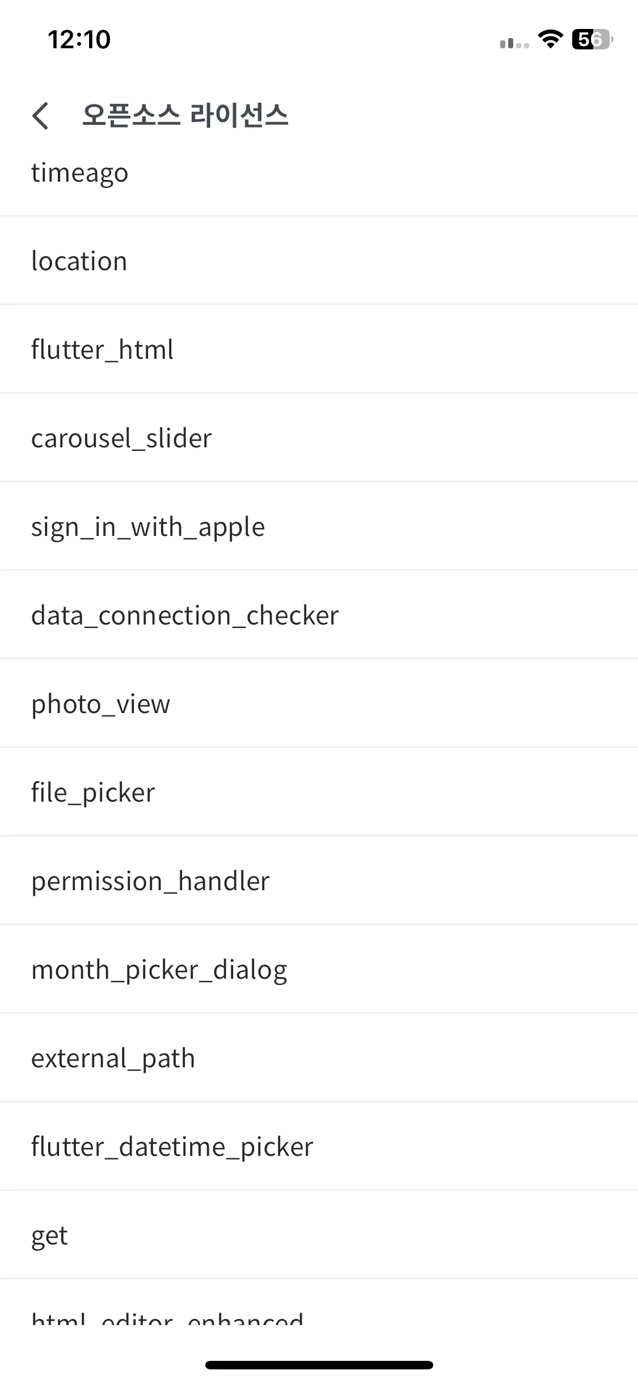The width and height of the screenshot is (638, 1383).
Task: Tap the battery indicator icon
Action: [x=593, y=39]
